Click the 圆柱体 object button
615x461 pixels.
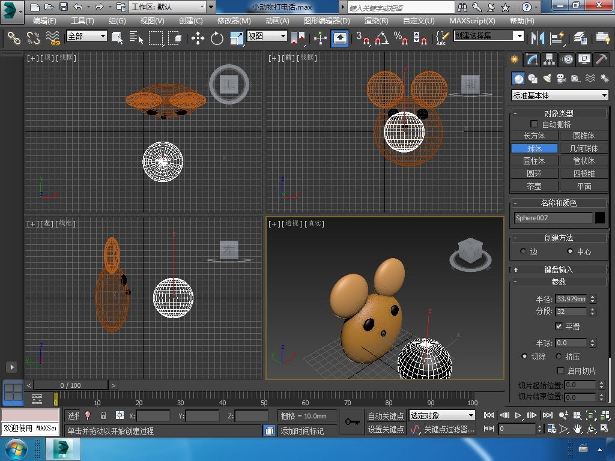click(x=534, y=161)
